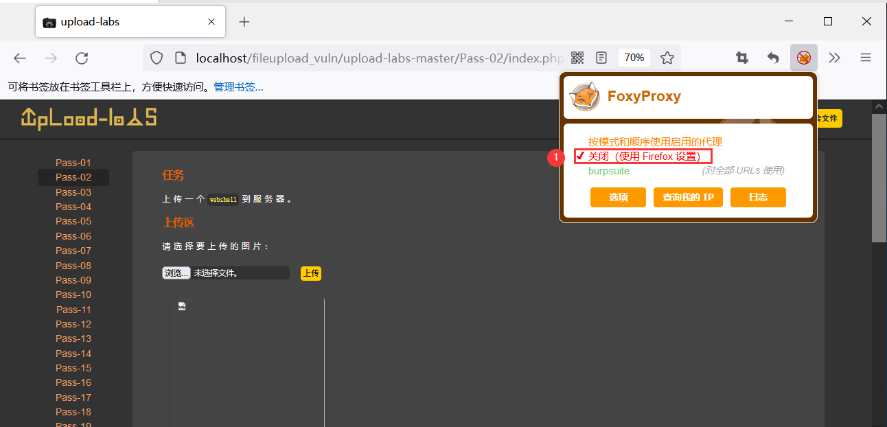Click the page info document icon
Screen dimensions: 887x427
[180, 58]
